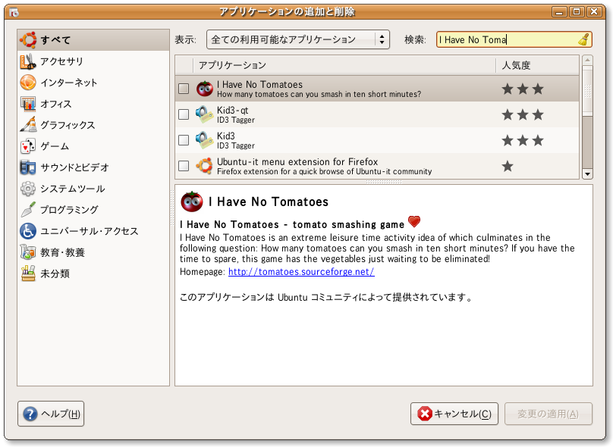
Task: Click the Kid3-qt star rating
Action: 523,114
